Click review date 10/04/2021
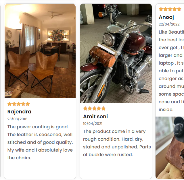Screen dimensions: 184x180 pyautogui.click(x=93, y=124)
